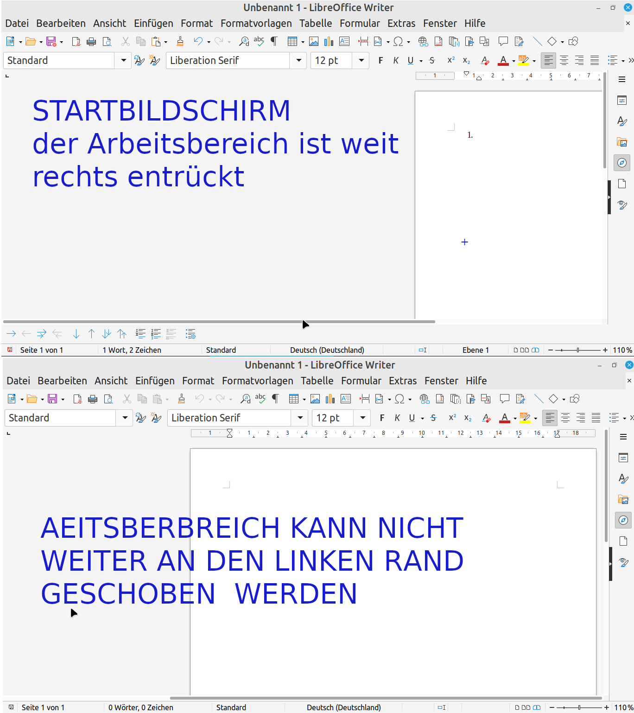Expand font size list in top window
This screenshot has height=713, width=634.
(361, 61)
